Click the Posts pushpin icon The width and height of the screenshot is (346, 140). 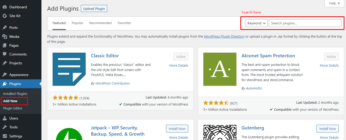pos(5,27)
